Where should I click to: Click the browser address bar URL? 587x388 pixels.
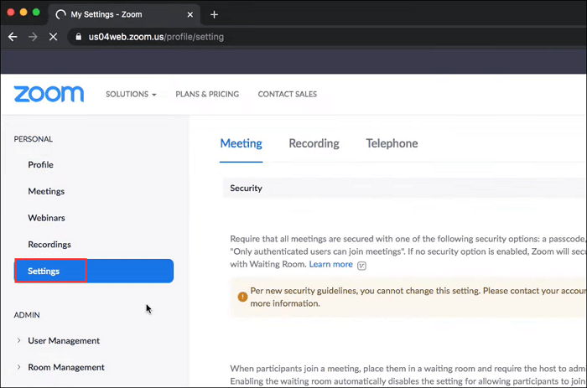point(156,37)
